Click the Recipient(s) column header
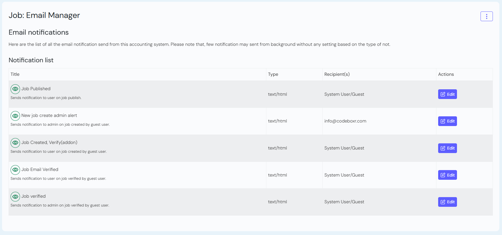Image resolution: width=502 pixels, height=235 pixels. (337, 74)
